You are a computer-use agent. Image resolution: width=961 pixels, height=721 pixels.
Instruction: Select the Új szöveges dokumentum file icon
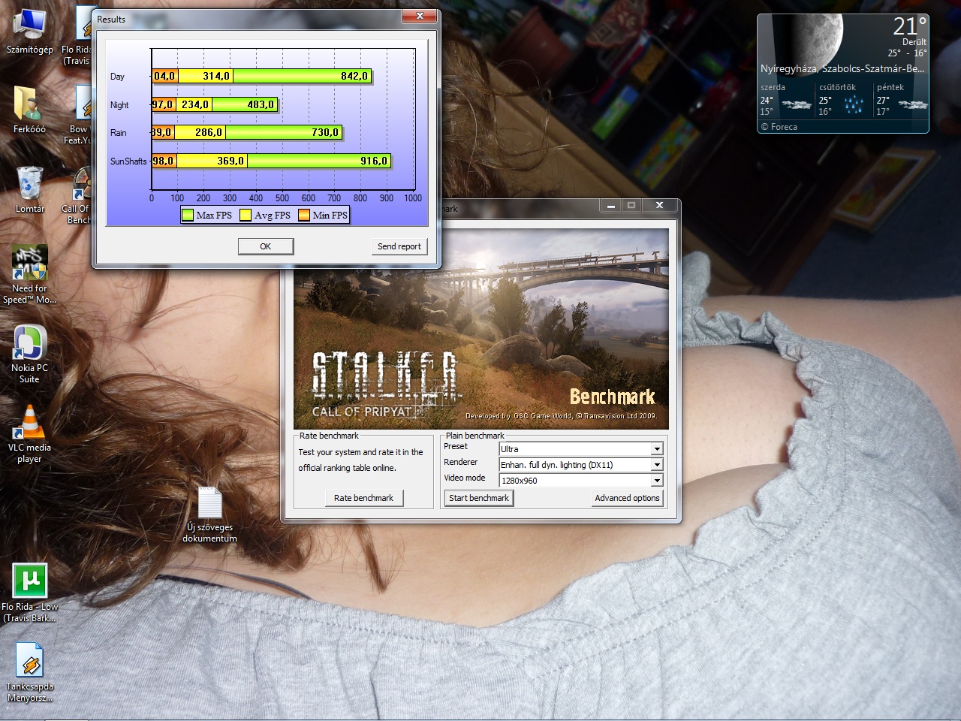209,514
